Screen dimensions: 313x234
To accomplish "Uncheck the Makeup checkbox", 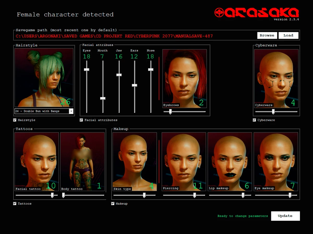I will pyautogui.click(x=113, y=204).
